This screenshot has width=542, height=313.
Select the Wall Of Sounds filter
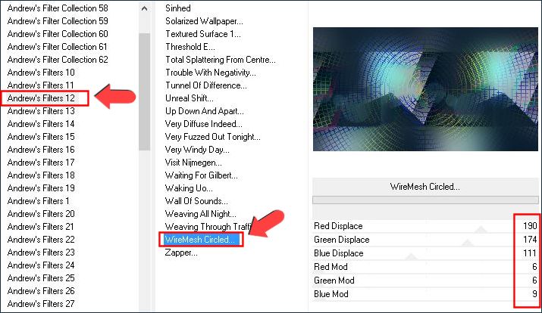tap(196, 201)
